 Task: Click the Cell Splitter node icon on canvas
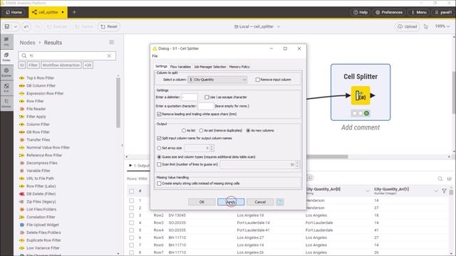pyautogui.click(x=361, y=95)
